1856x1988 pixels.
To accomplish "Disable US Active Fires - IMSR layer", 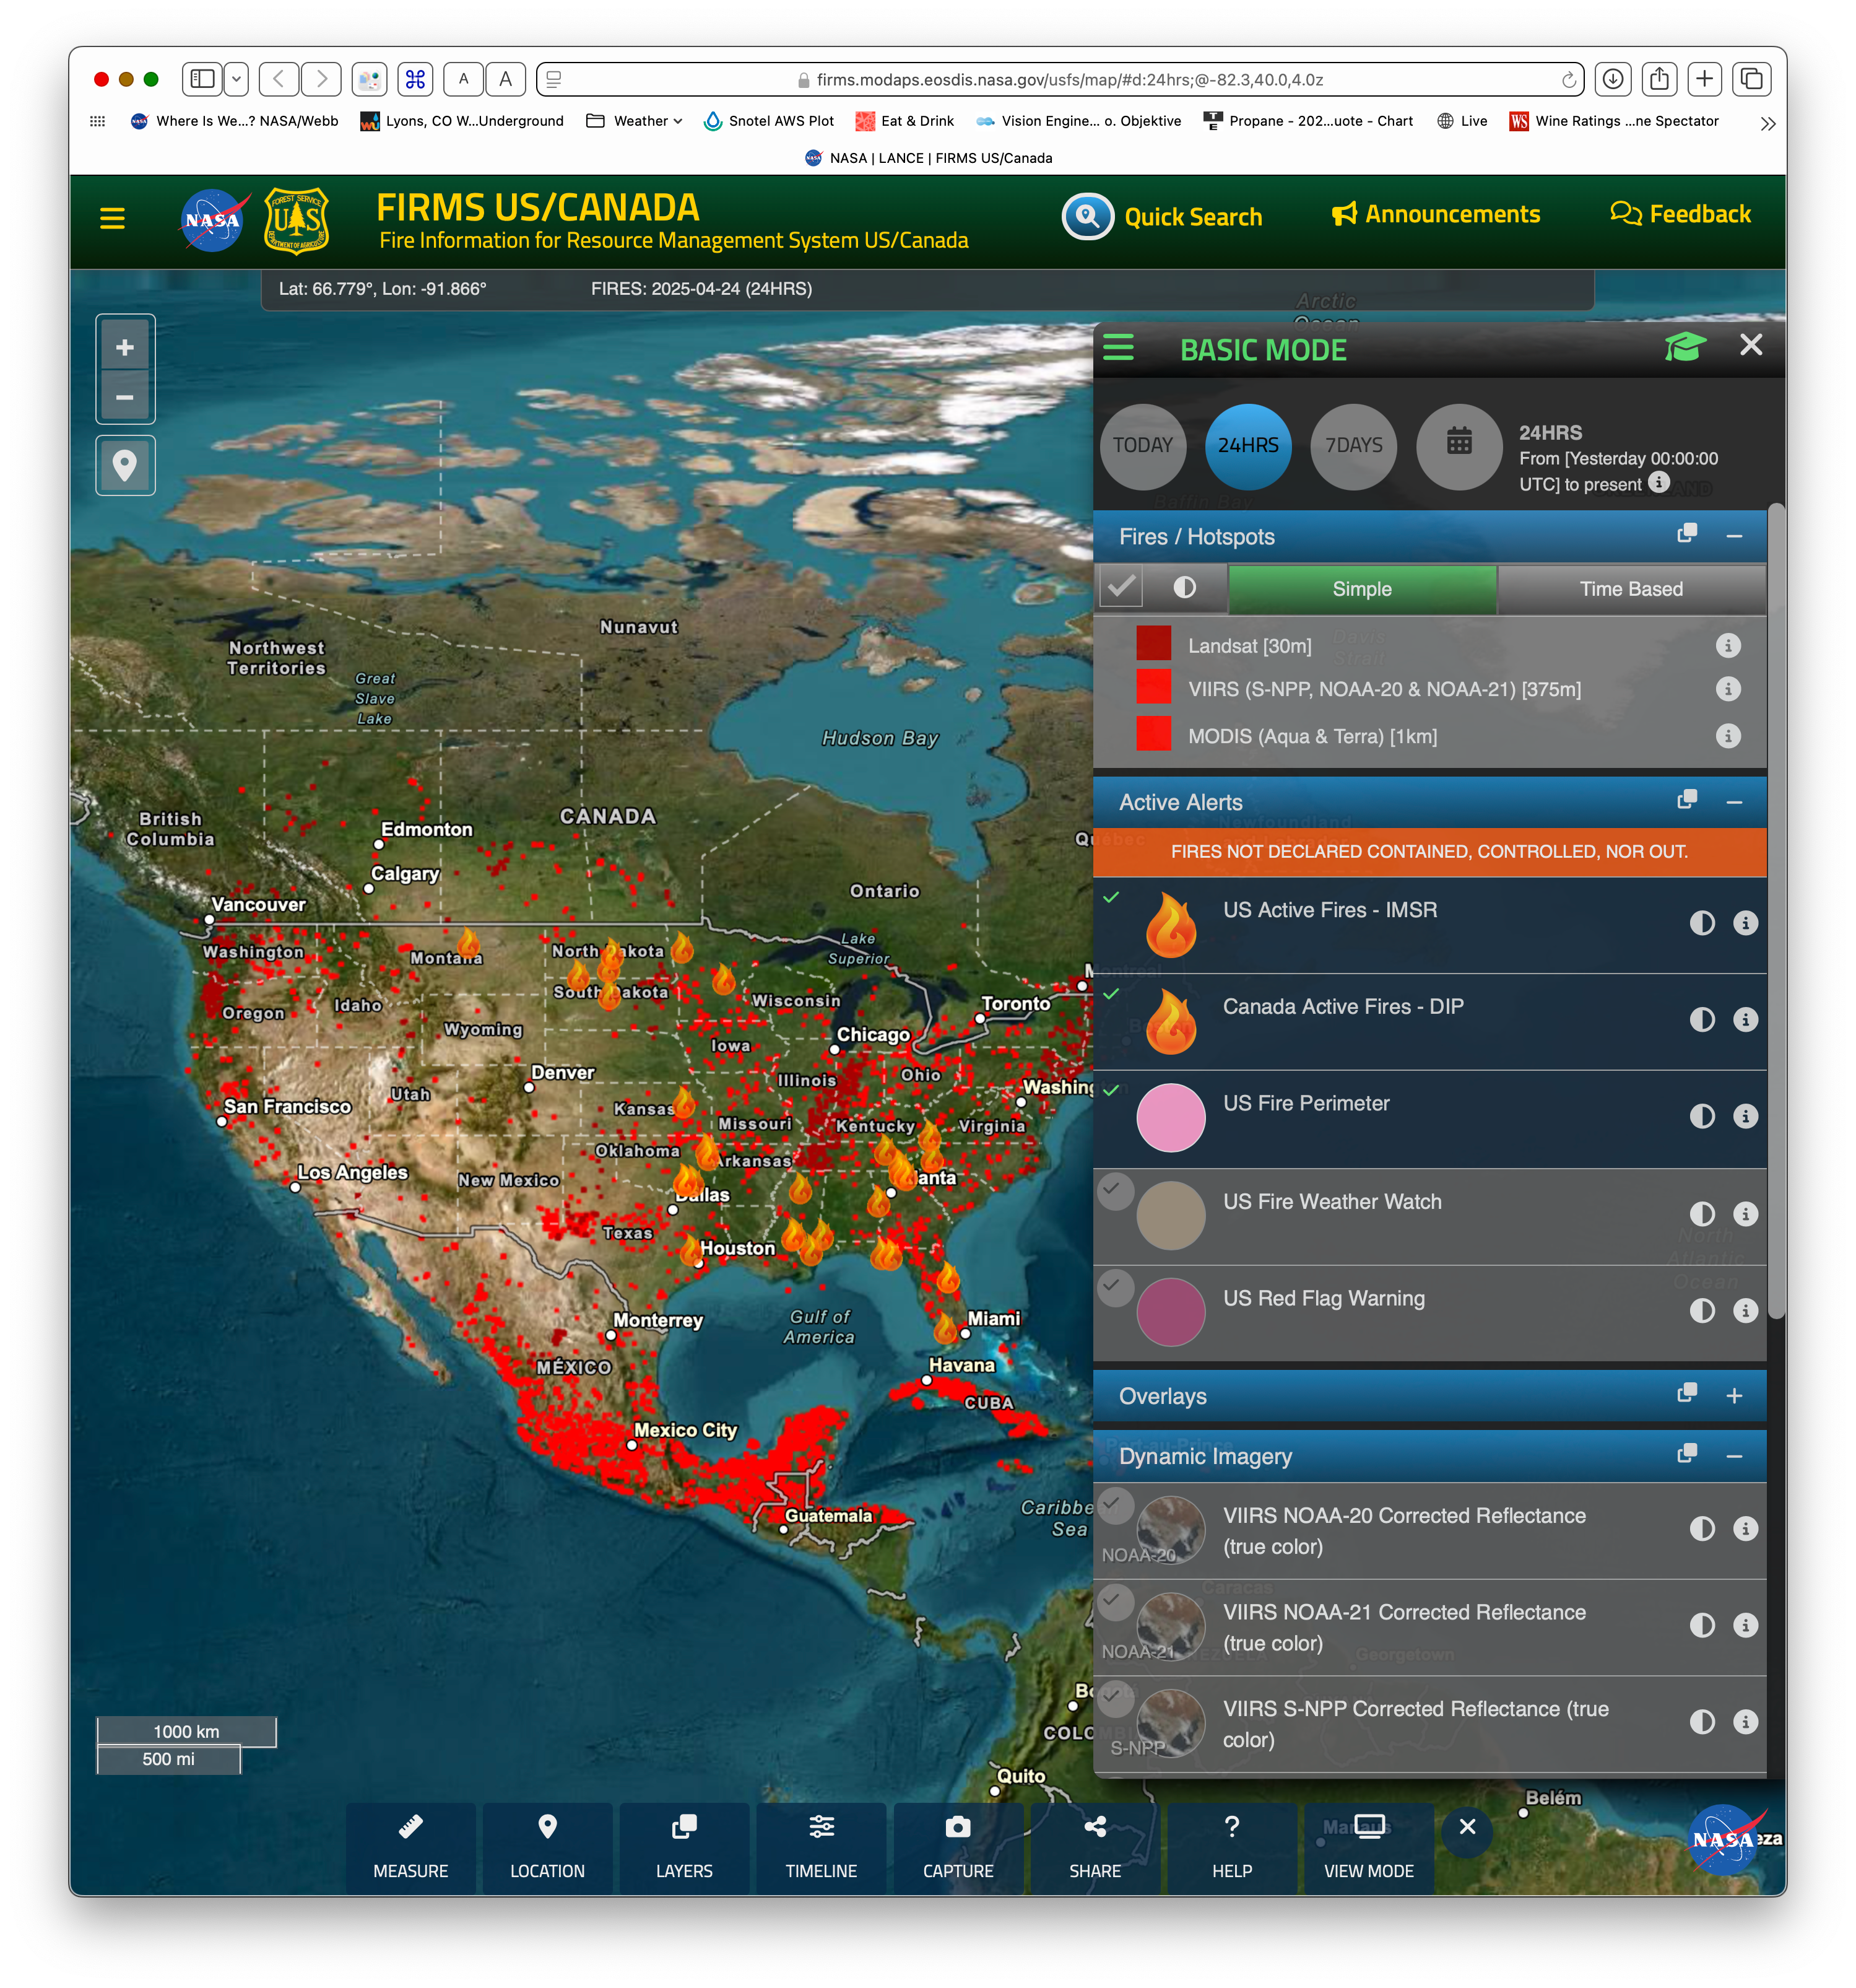I will coord(1111,897).
